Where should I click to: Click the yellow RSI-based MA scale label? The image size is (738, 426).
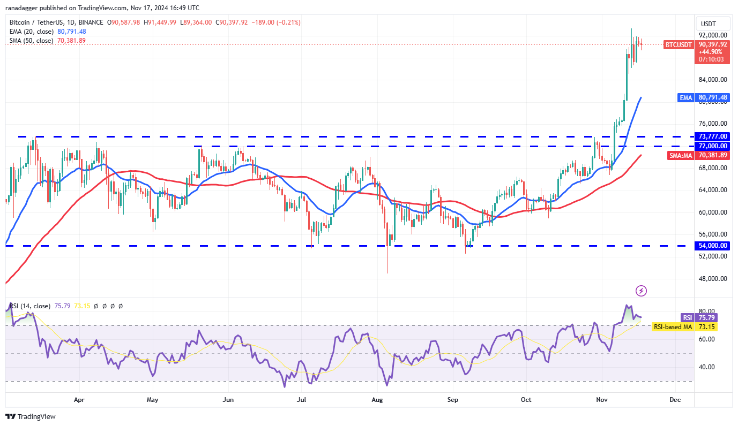point(673,326)
